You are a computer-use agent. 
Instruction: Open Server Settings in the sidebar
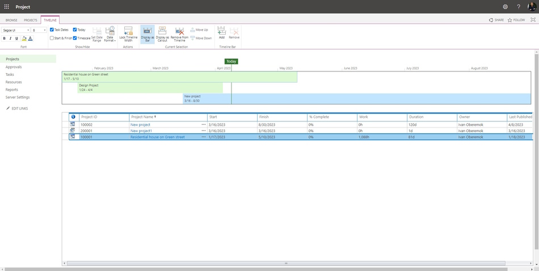(x=18, y=97)
